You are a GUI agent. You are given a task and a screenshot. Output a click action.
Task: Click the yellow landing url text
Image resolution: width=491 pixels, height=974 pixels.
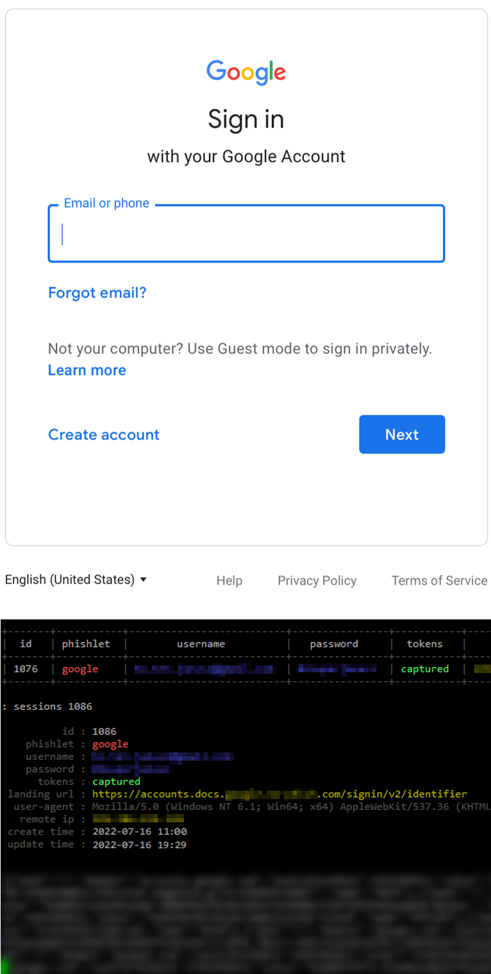tap(279, 794)
